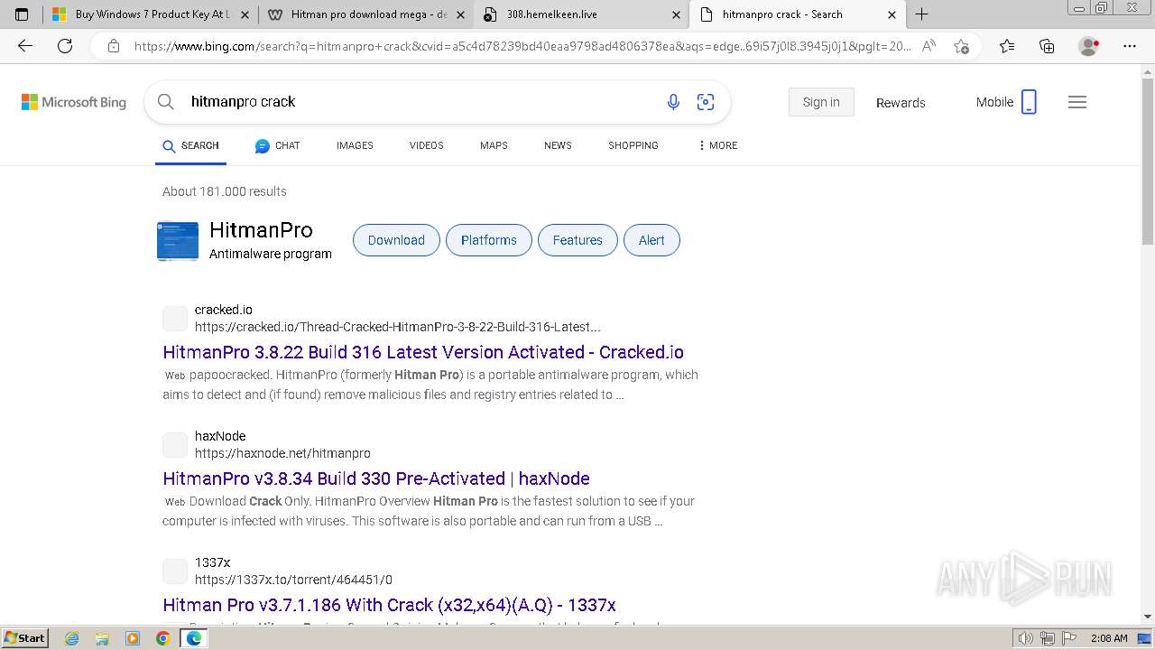Click the browser address bar URL
This screenshot has height=650, width=1155.
point(522,46)
